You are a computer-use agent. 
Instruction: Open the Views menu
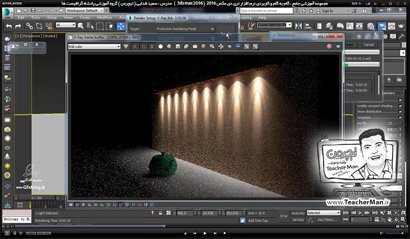(x=68, y=17)
